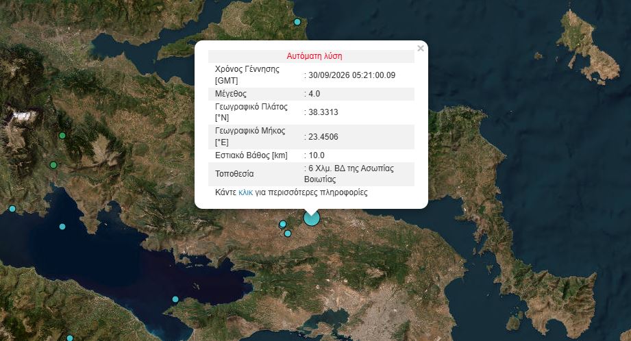The height and width of the screenshot is (341, 631).
Task: Open the 'κλικ' link for more information
Action: (x=245, y=192)
